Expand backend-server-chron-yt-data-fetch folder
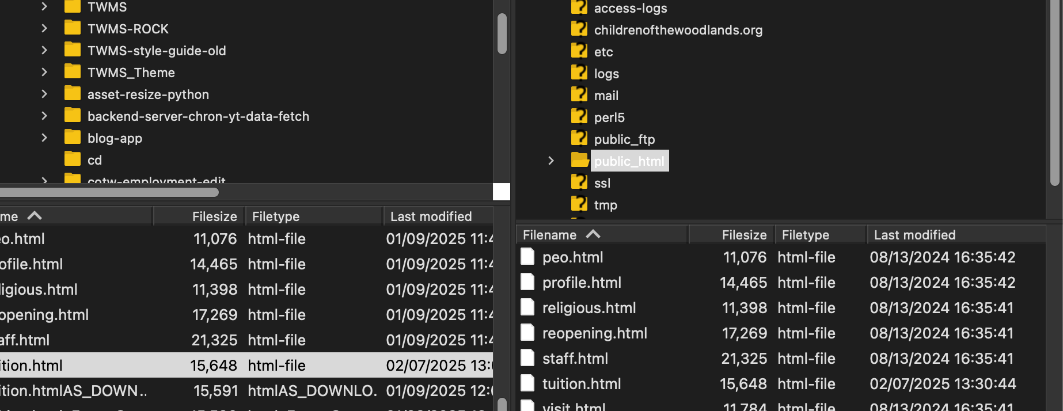 (x=44, y=116)
